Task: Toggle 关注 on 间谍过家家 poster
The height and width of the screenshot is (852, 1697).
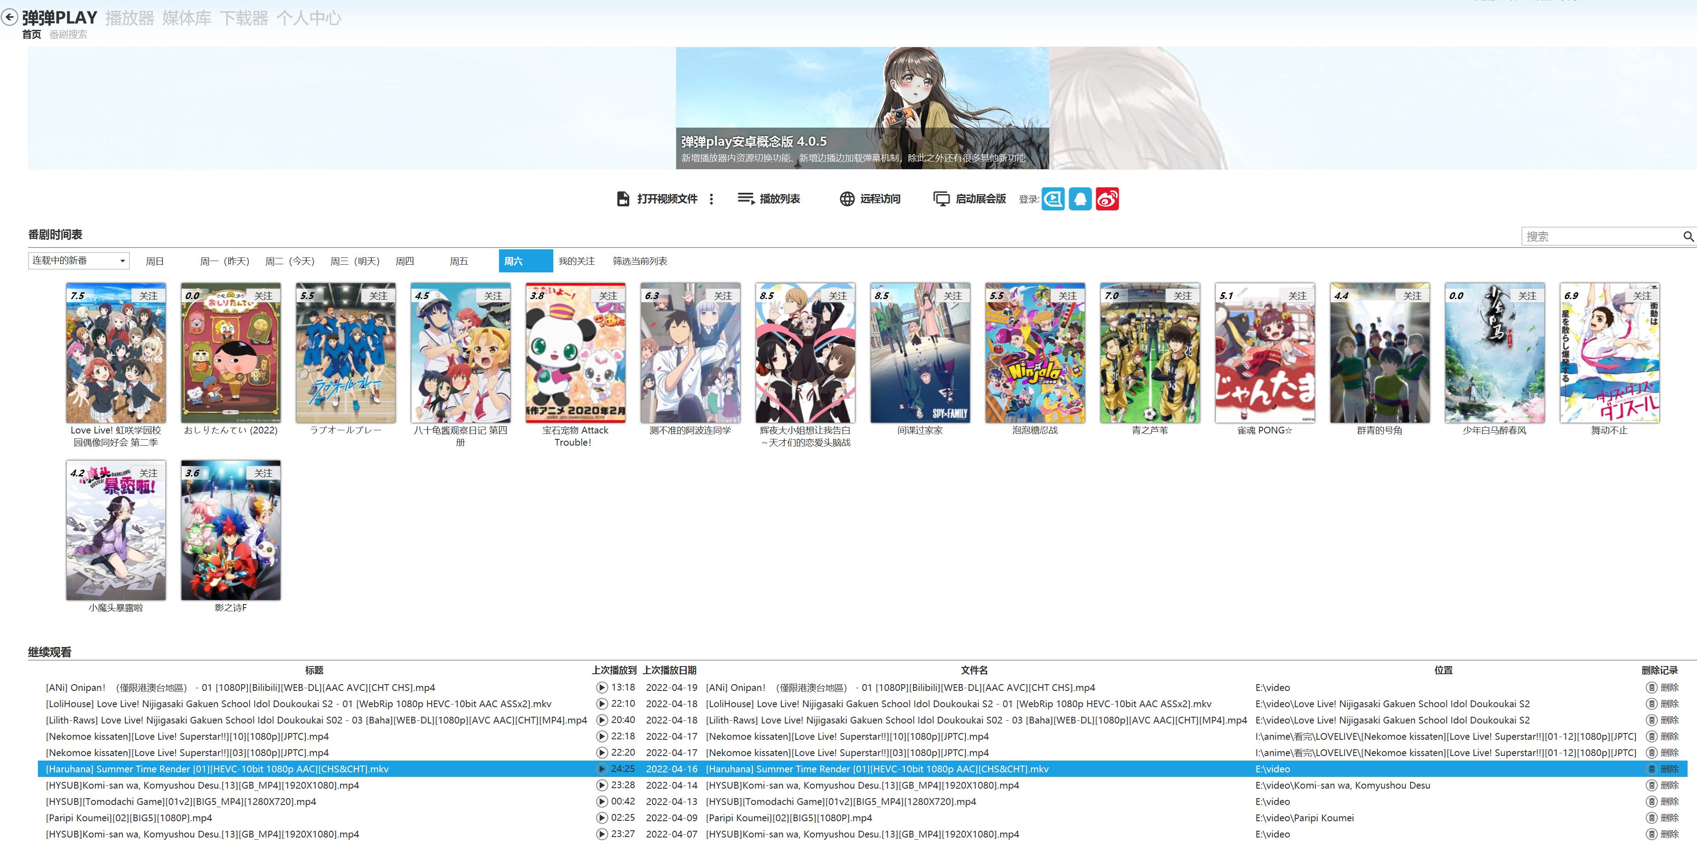Action: click(x=953, y=295)
